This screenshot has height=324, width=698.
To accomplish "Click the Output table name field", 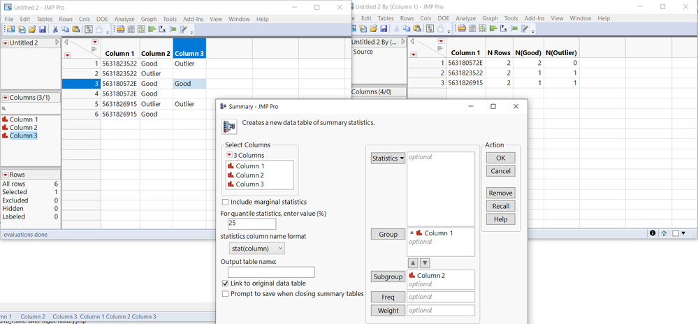I will tap(271, 272).
